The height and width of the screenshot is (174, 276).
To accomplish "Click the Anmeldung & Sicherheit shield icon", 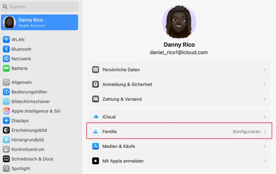I will click(96, 84).
